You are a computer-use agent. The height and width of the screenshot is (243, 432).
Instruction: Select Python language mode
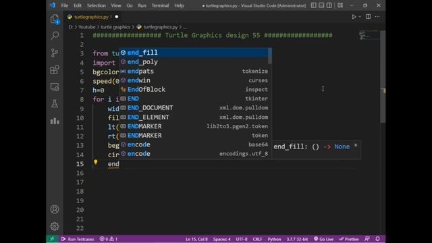274,239
